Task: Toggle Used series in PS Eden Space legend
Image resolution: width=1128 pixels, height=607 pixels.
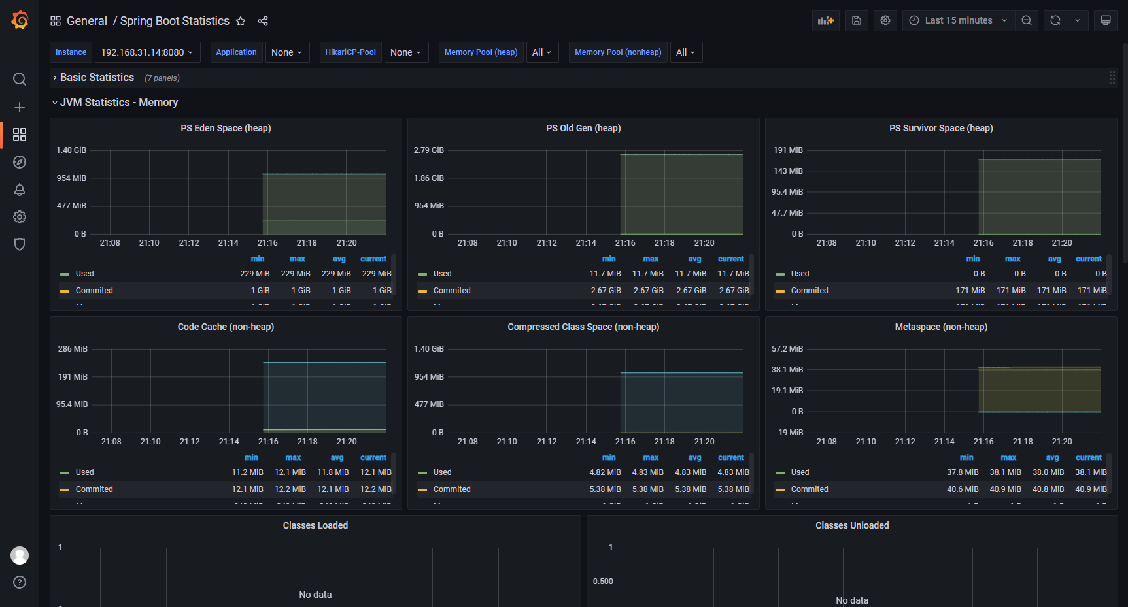Action: 84,274
